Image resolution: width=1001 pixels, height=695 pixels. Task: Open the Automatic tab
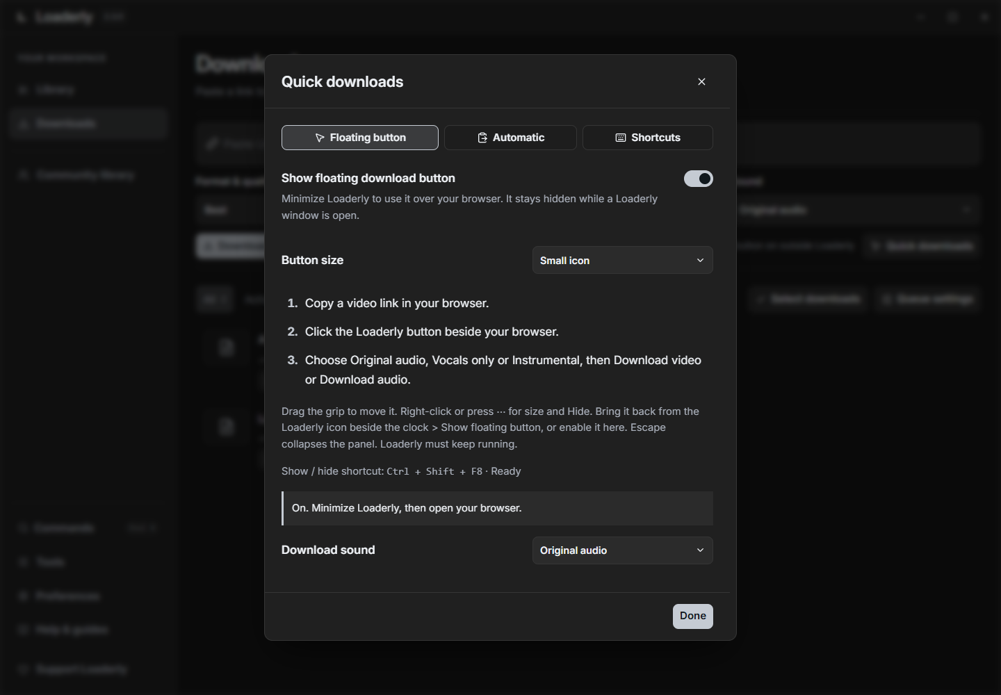[510, 138]
